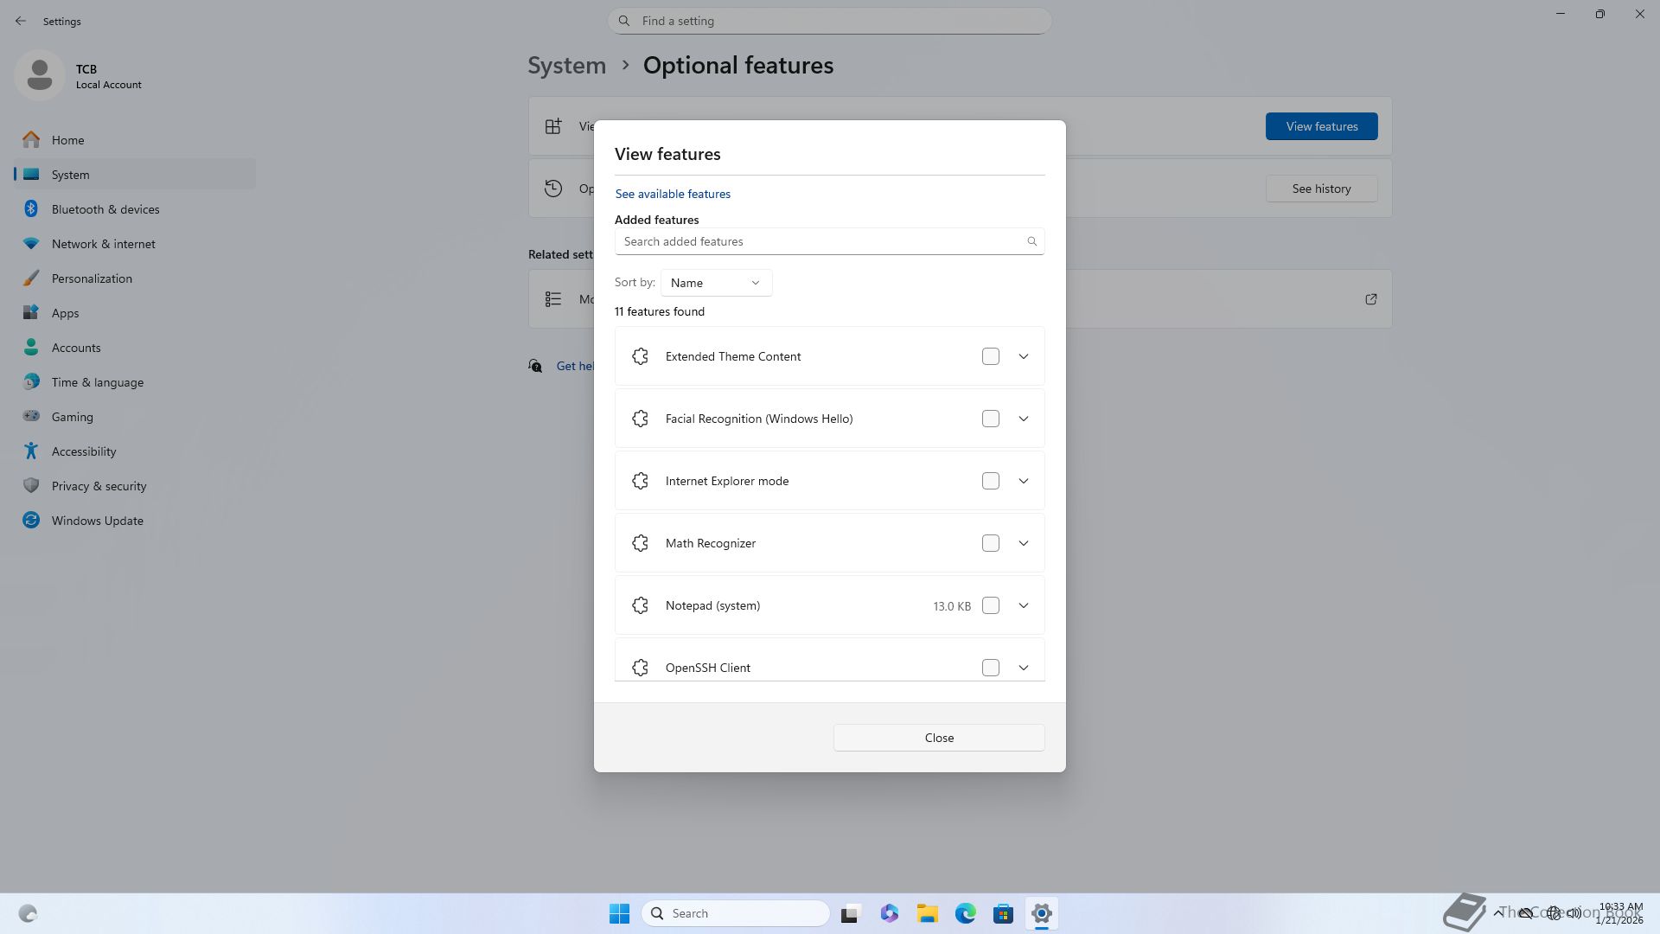Click the Windows Start button
The height and width of the screenshot is (934, 1660).
619,913
